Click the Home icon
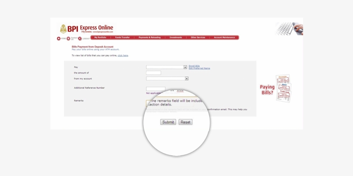The image size is (353, 176). [59, 39]
